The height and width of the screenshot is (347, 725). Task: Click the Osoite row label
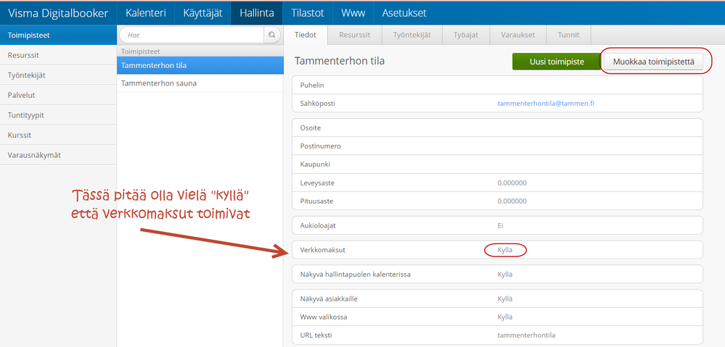pyautogui.click(x=311, y=127)
